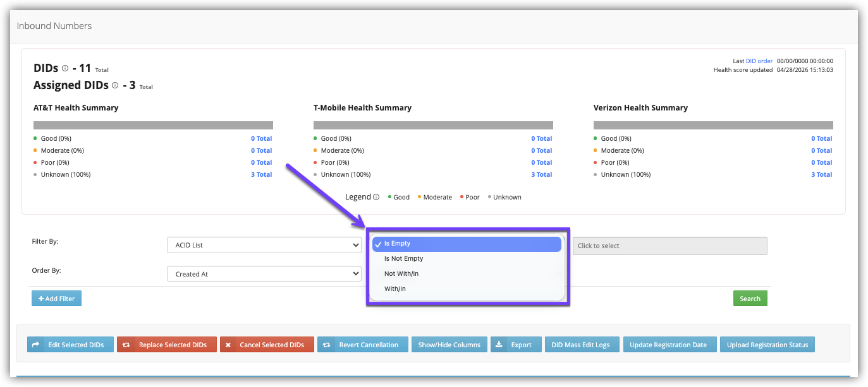Click the Export download icon

499,345
